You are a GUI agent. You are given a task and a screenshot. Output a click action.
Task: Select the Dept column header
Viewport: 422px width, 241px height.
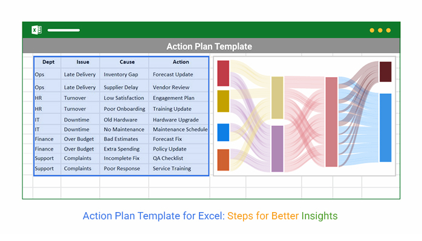pos(48,62)
